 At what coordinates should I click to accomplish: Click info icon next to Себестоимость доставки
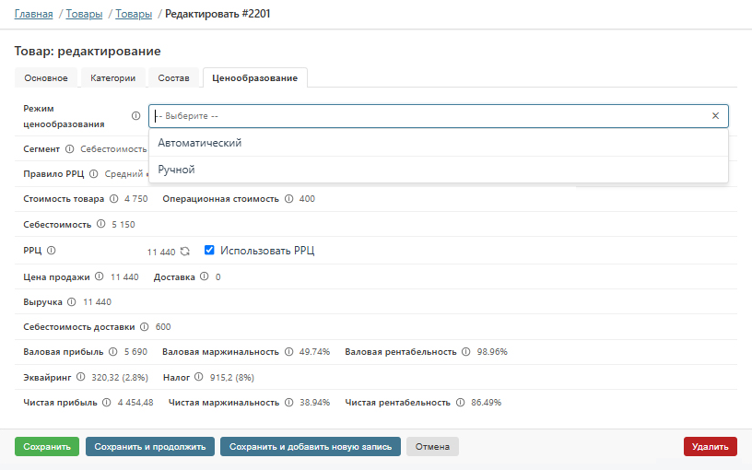[x=145, y=326]
